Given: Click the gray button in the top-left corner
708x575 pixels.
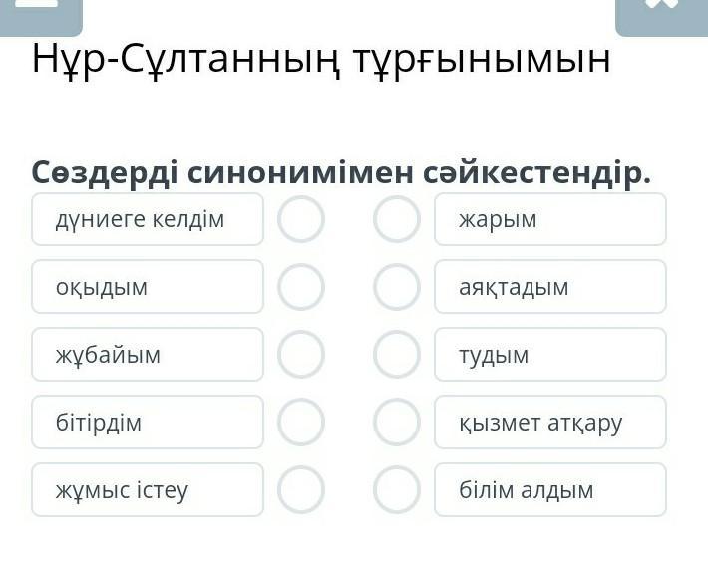Looking at the screenshot, I should pos(40,12).
